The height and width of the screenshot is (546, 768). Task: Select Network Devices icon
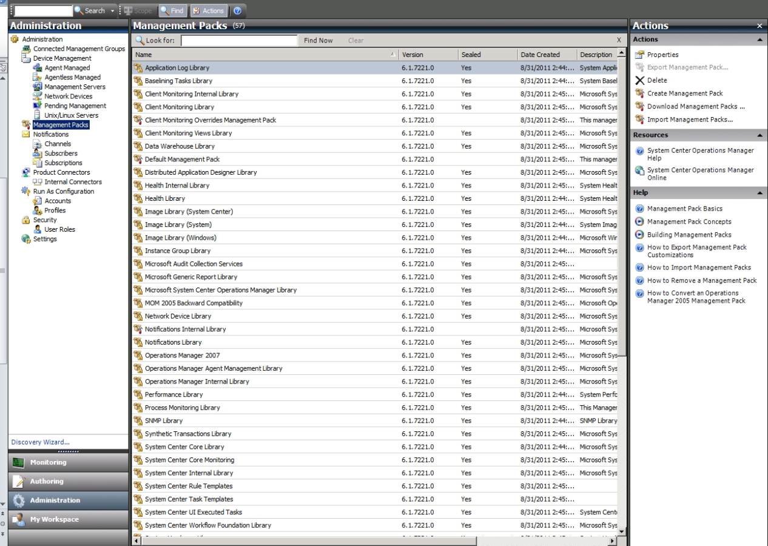tap(38, 96)
